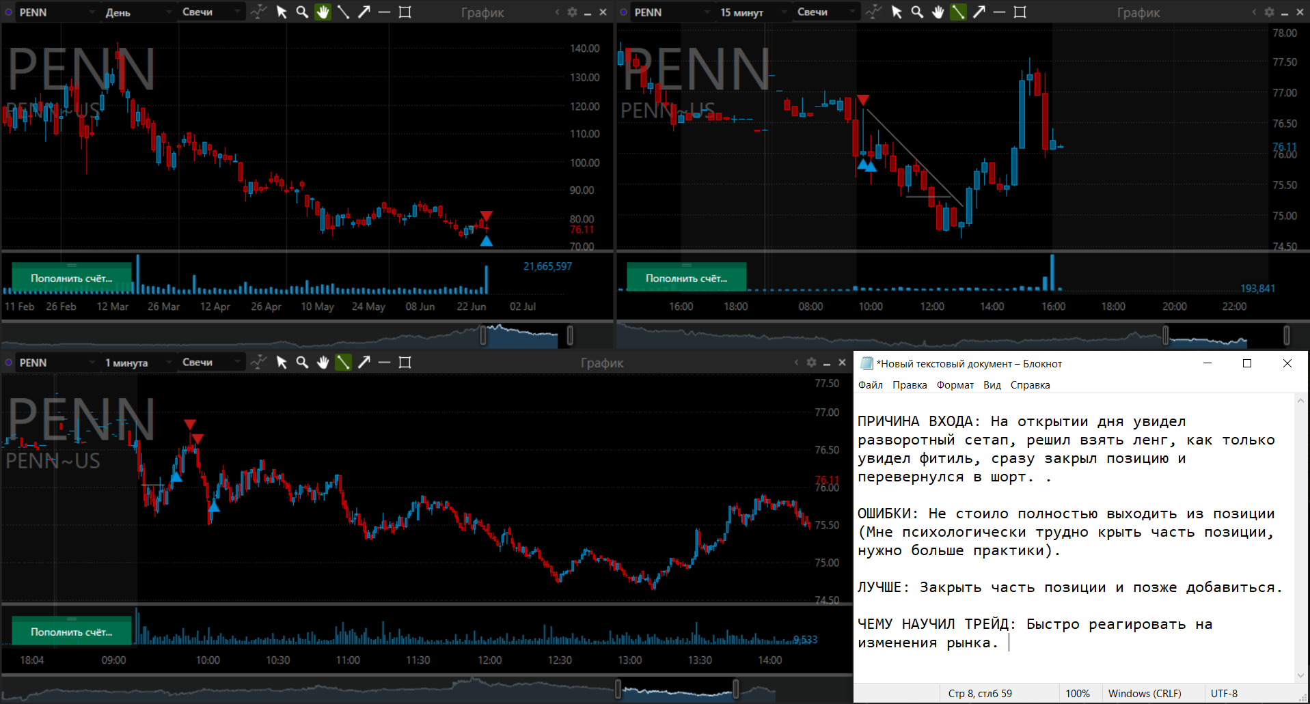Select the hand pan tool in 15-minute chart

pyautogui.click(x=938, y=12)
